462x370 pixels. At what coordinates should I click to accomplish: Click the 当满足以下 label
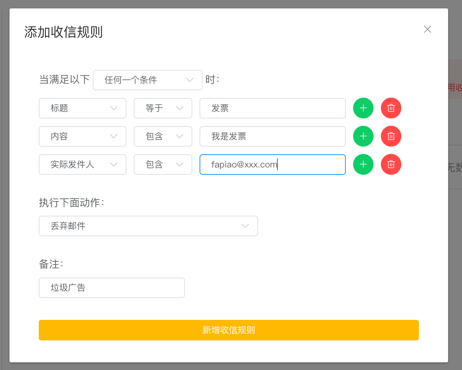[x=64, y=80]
